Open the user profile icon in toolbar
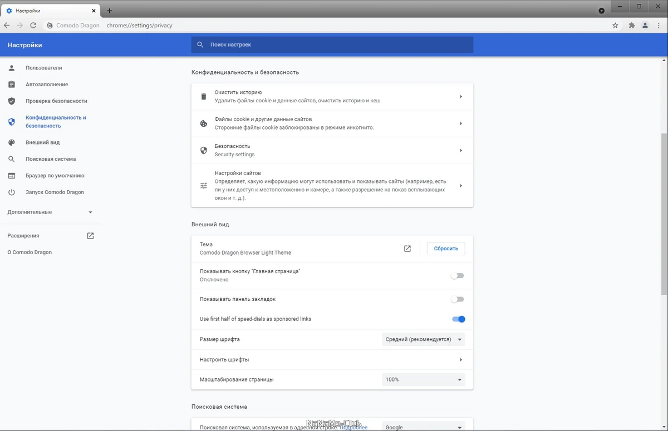The height and width of the screenshot is (431, 668). coord(645,26)
